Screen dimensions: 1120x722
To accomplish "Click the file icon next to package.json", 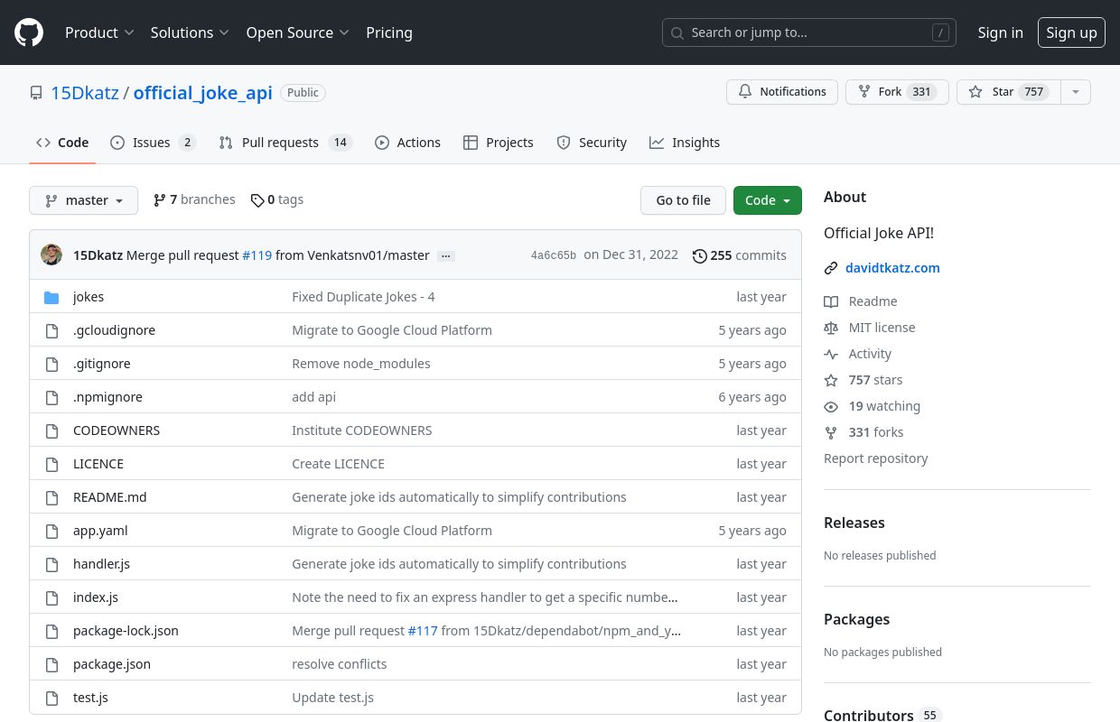I will (x=51, y=664).
